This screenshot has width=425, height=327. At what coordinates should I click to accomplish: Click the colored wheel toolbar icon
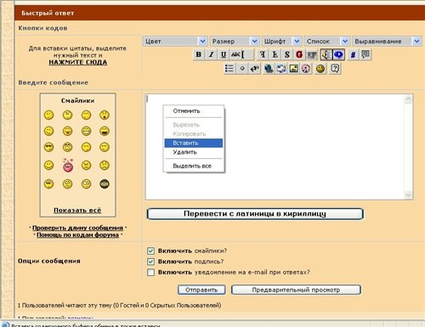(306, 69)
